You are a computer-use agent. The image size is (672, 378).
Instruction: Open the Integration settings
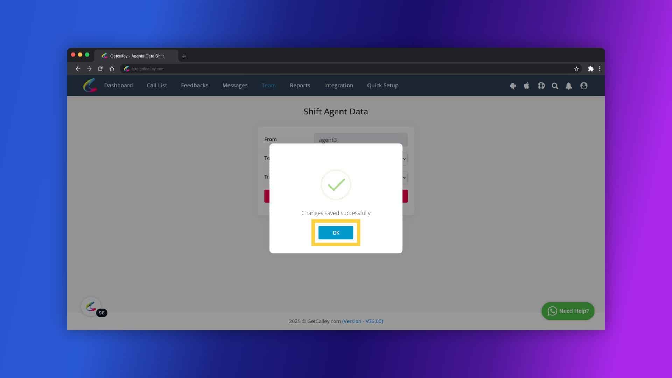pyautogui.click(x=338, y=85)
